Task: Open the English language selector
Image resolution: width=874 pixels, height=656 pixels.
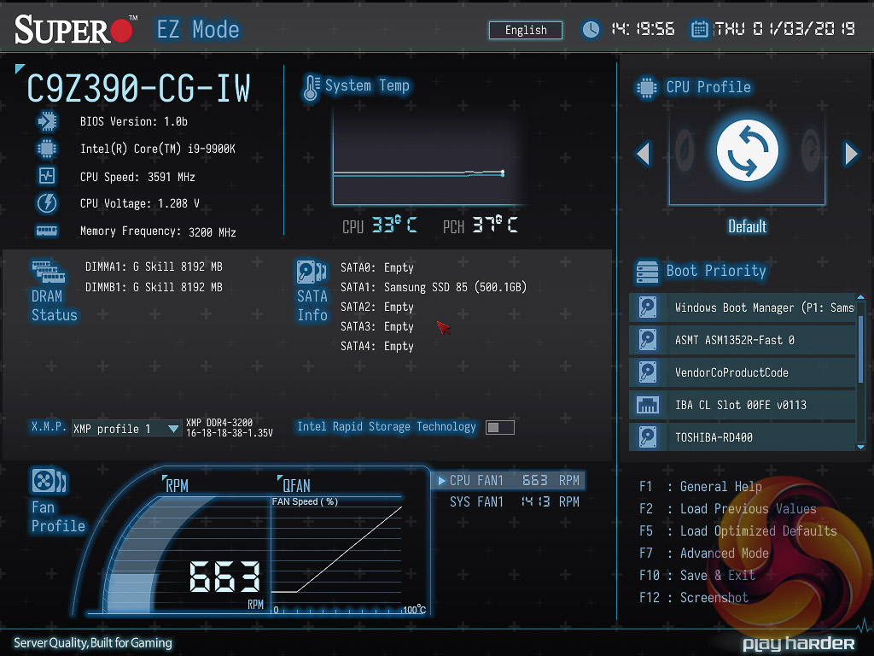Action: (526, 30)
